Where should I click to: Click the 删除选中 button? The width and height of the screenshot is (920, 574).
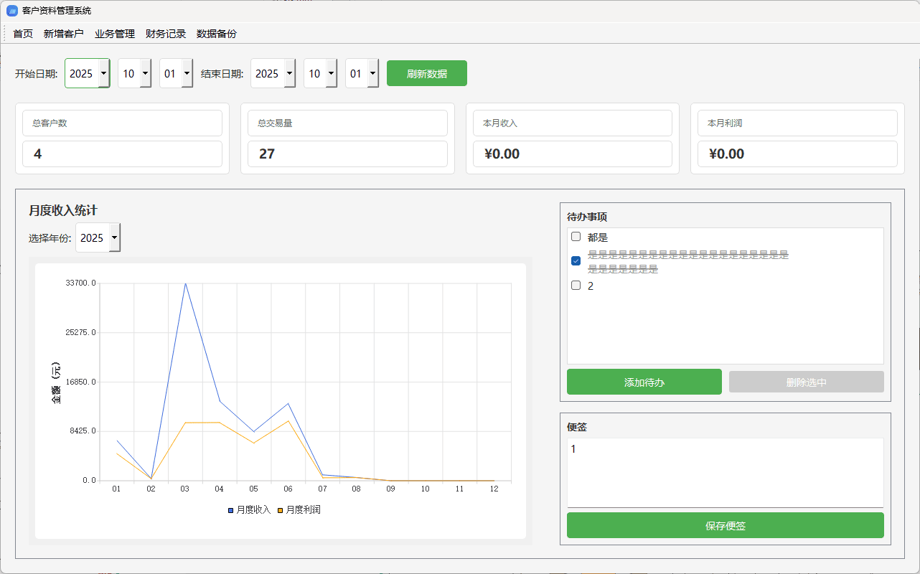pos(806,382)
